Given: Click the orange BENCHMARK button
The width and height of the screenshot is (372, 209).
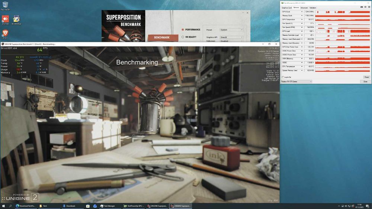Looking at the screenshot, I should pos(162,37).
